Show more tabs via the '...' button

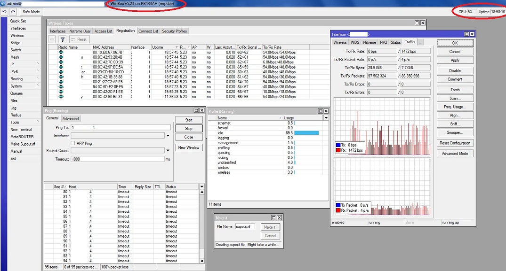(420, 42)
